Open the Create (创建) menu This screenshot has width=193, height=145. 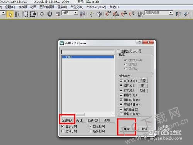(x=10, y=7)
